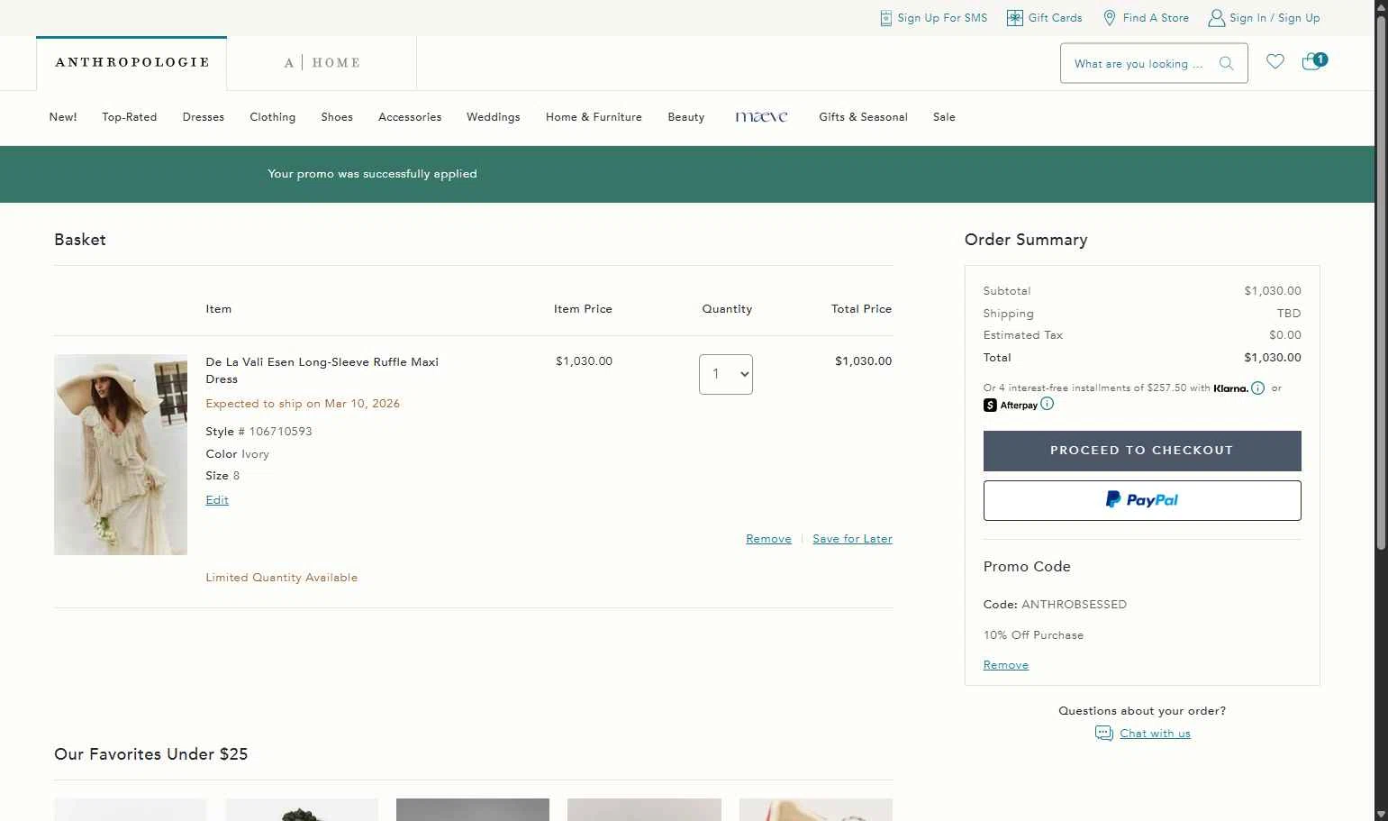Click the page vertical scrollbar
This screenshot has width=1388, height=821.
pos(1381,282)
